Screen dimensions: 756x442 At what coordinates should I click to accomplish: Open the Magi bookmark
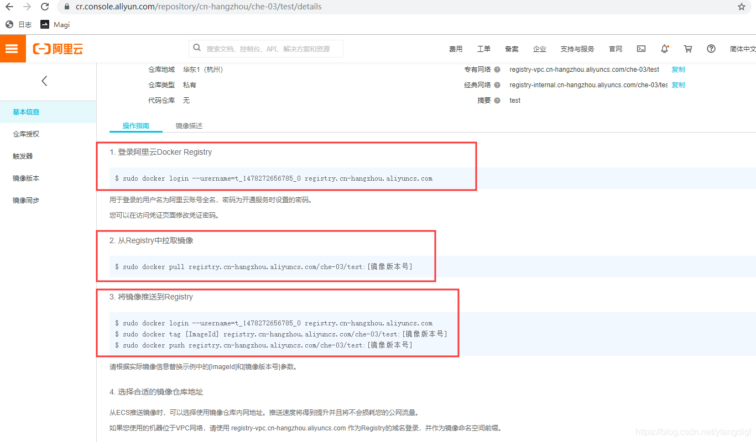pos(55,24)
